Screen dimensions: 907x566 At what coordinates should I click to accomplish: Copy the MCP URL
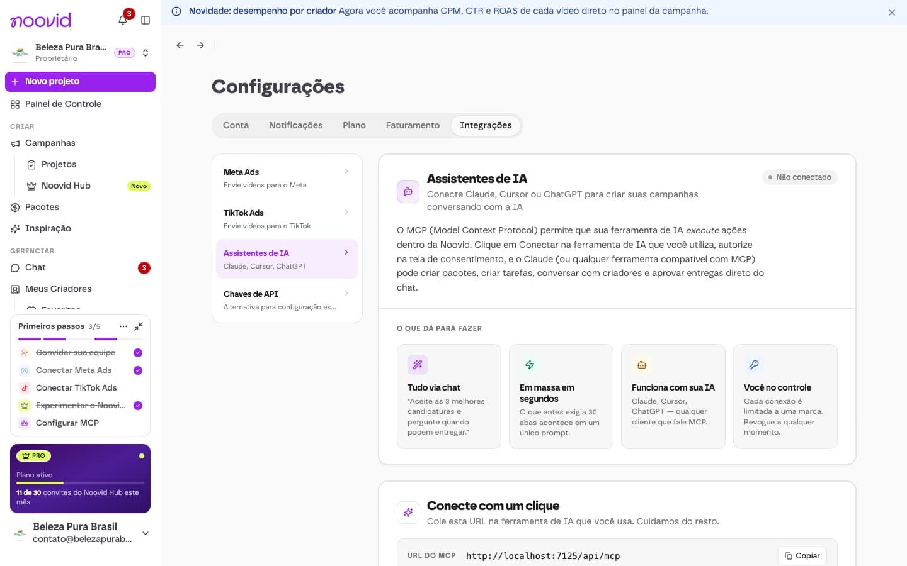pyautogui.click(x=802, y=556)
